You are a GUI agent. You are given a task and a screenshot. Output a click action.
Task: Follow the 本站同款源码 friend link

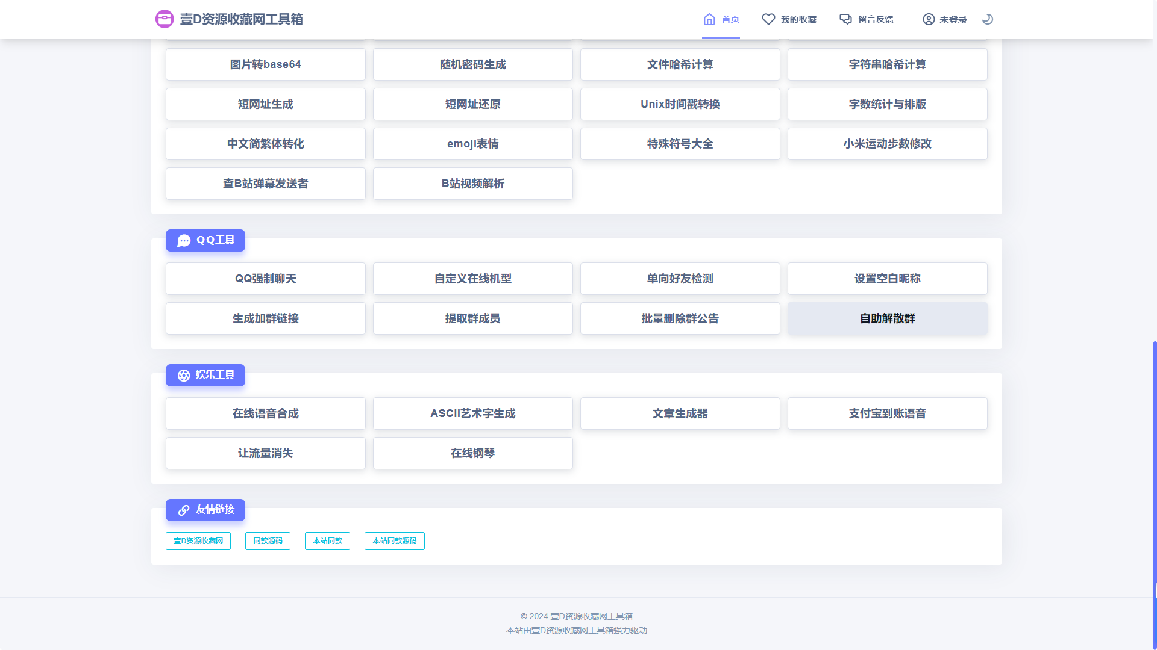(x=394, y=541)
